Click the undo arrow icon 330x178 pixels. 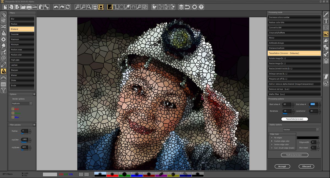click(x=56, y=7)
